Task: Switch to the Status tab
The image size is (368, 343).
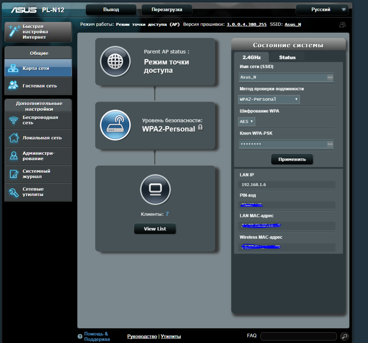Action: tap(287, 58)
